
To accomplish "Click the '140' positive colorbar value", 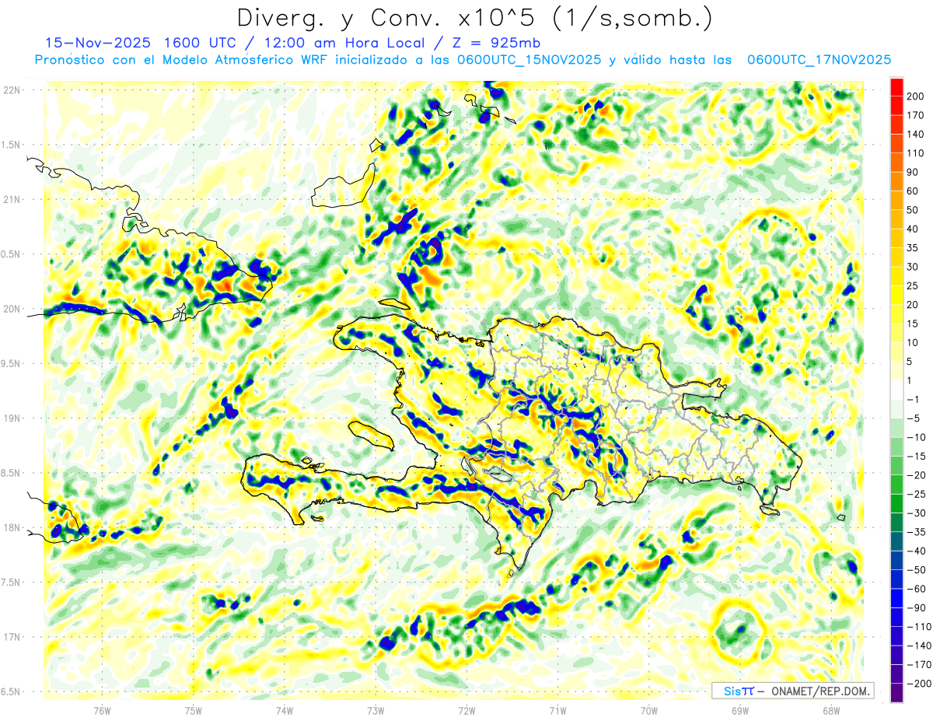I will (915, 135).
